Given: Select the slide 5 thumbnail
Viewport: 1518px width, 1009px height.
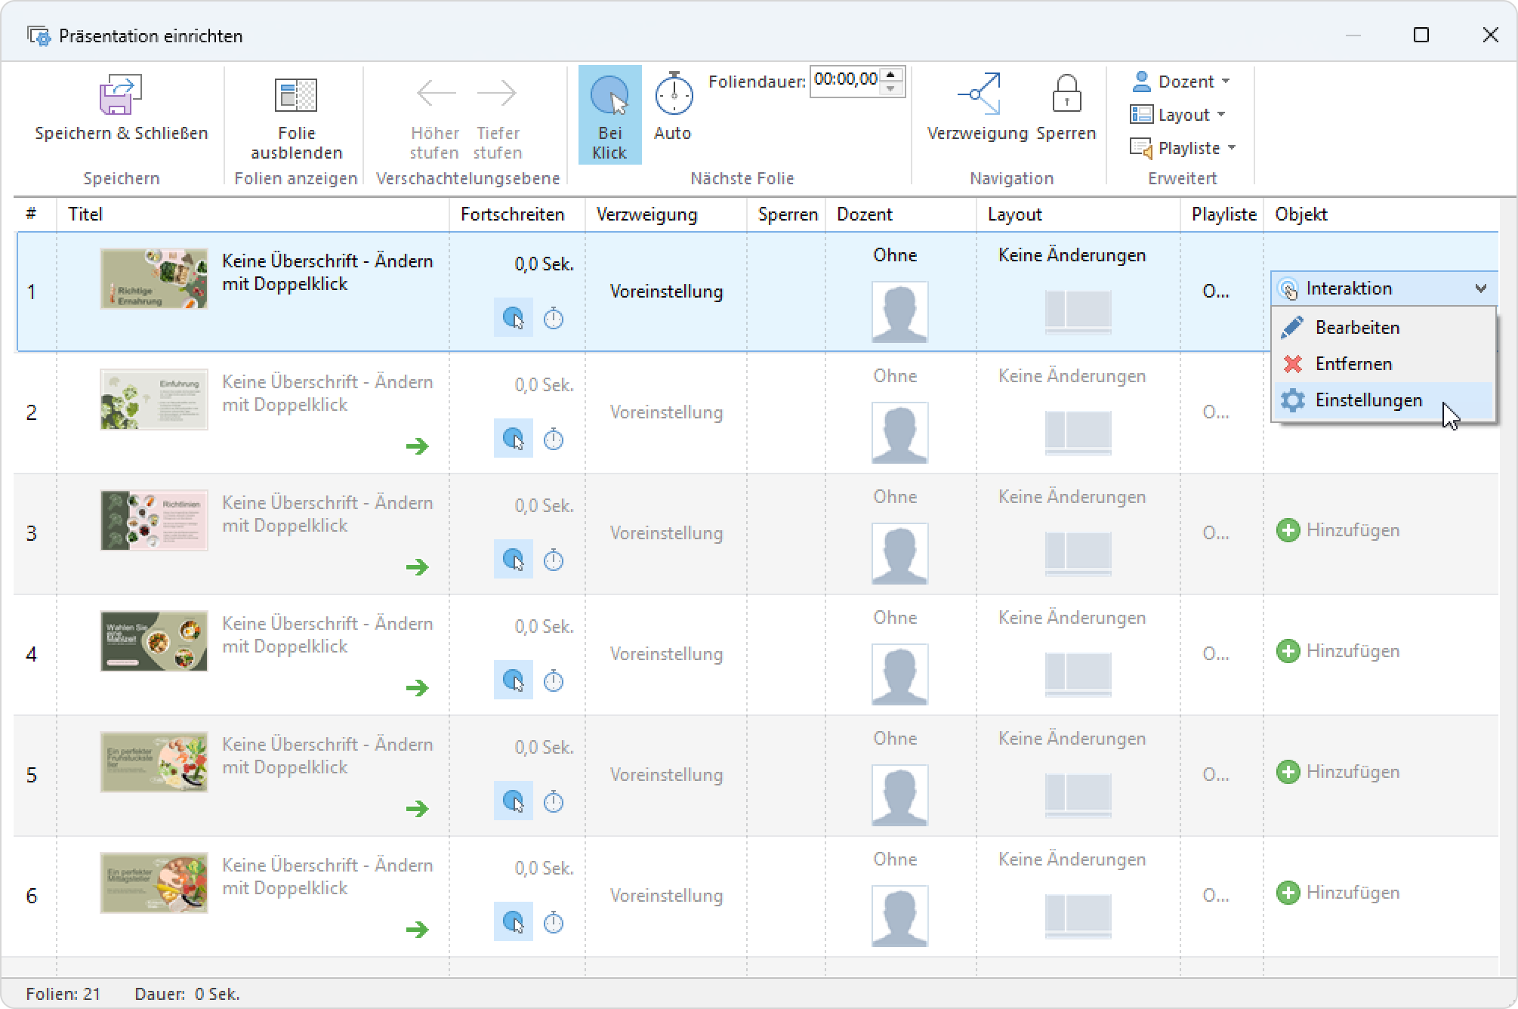Looking at the screenshot, I should (154, 762).
